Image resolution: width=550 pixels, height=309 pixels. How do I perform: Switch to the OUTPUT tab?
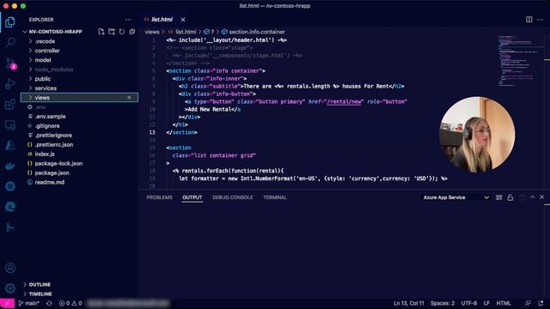coord(192,197)
